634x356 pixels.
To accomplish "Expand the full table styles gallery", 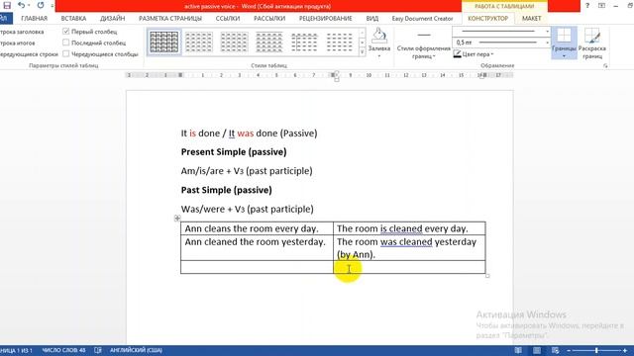I will click(x=362, y=51).
